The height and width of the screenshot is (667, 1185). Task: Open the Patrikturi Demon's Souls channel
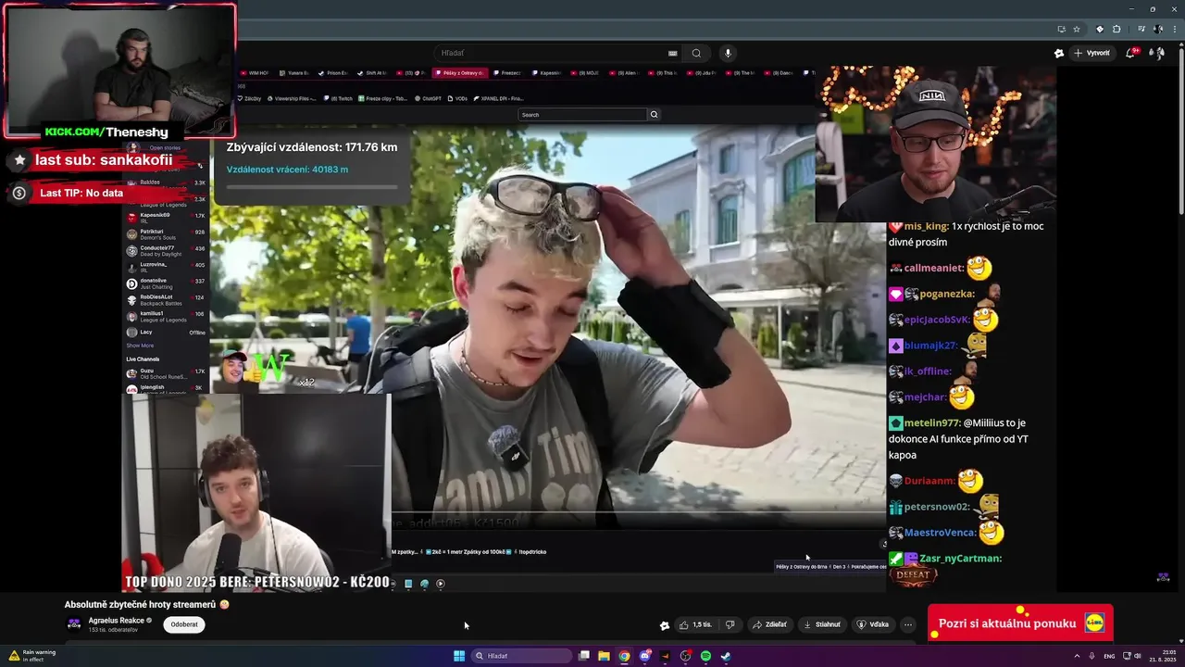point(166,234)
